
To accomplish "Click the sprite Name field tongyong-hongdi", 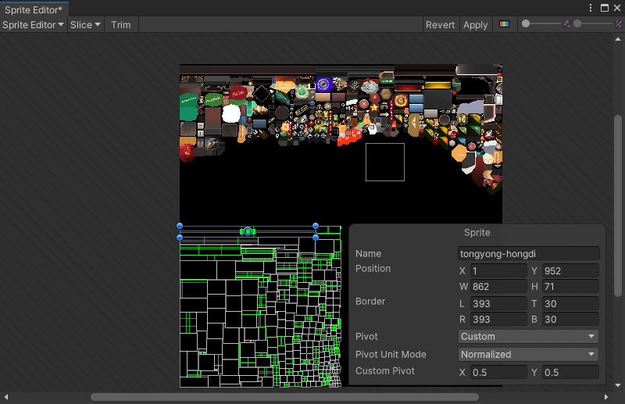I will click(528, 253).
